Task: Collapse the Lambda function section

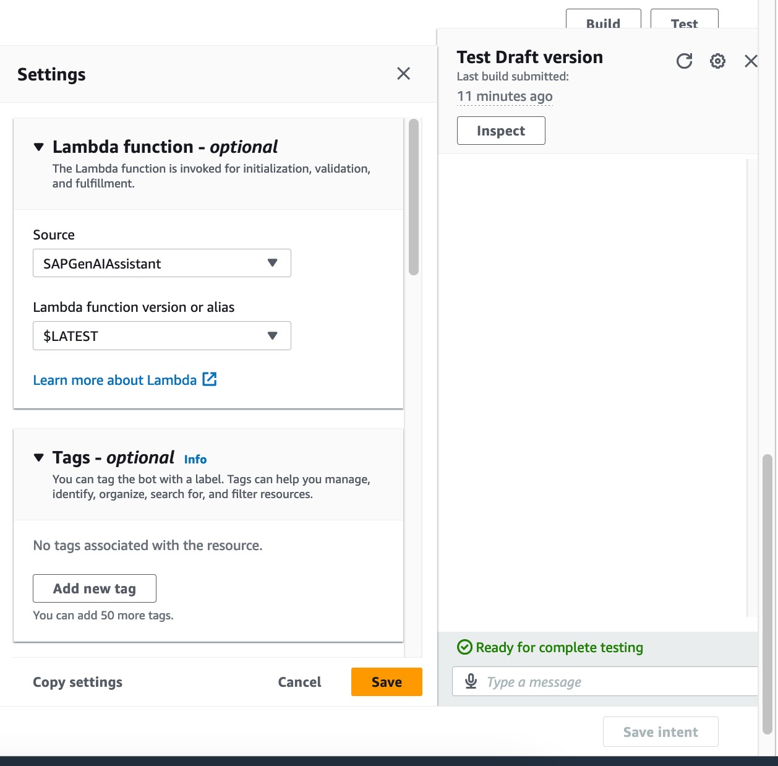Action: click(39, 147)
